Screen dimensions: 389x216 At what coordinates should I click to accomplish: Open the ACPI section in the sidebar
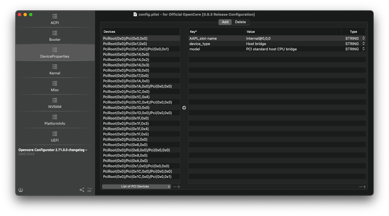[55, 19]
